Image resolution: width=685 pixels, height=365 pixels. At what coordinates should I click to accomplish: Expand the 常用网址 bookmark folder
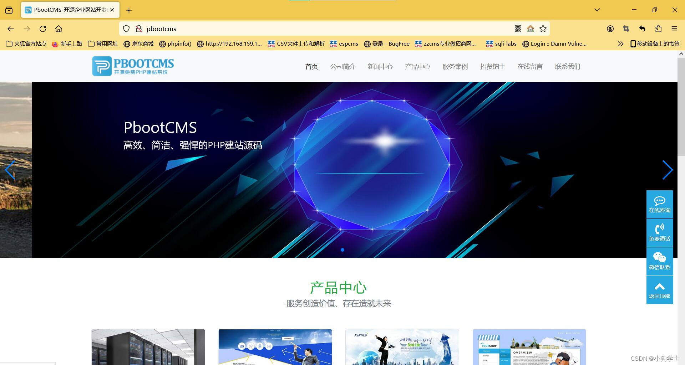[x=103, y=44]
